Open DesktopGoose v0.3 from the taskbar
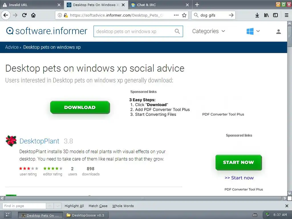292x219 pixels. point(86,215)
